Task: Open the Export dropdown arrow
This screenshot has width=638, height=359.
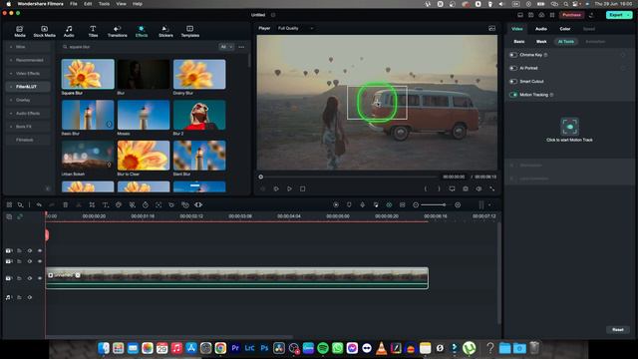Action: pyautogui.click(x=629, y=15)
